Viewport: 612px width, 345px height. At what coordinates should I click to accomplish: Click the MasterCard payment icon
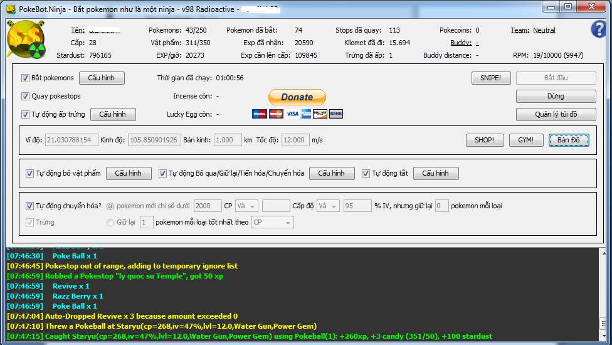coord(276,114)
